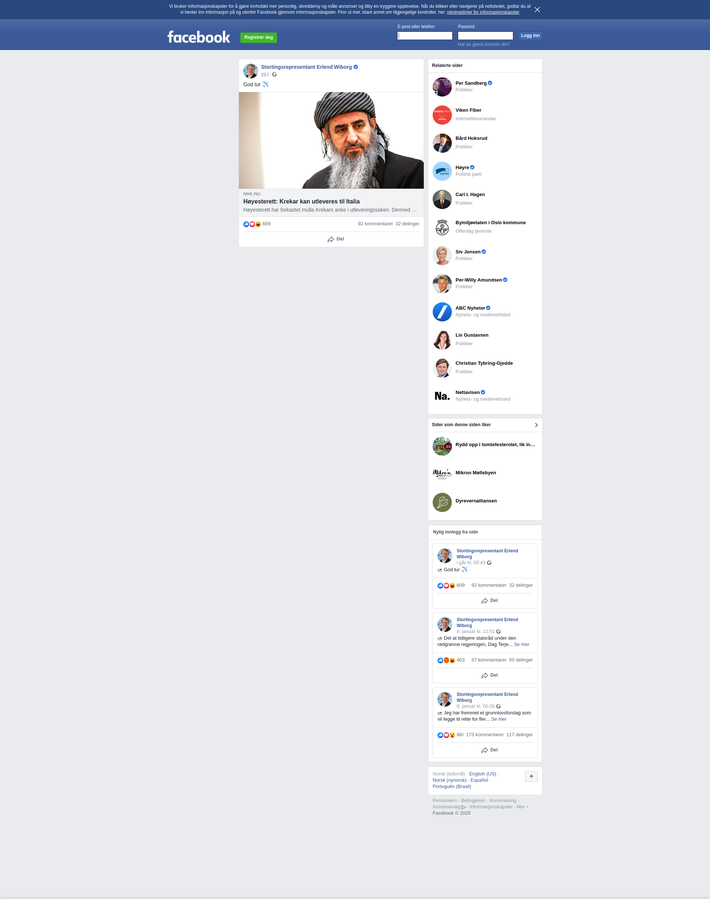The height and width of the screenshot is (899, 710).
Task: Open the Krekar article thumbnail image
Action: coord(331,141)
